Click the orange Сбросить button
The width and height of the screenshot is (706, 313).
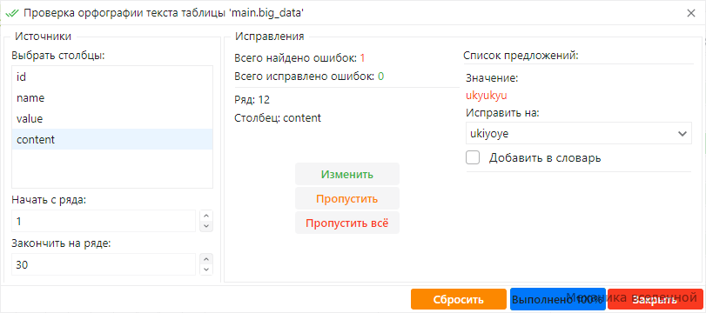(459, 299)
